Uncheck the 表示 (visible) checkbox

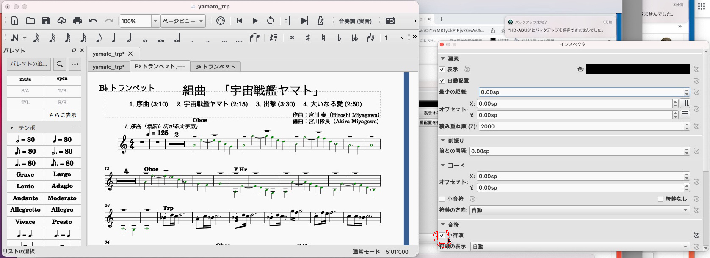(x=442, y=69)
